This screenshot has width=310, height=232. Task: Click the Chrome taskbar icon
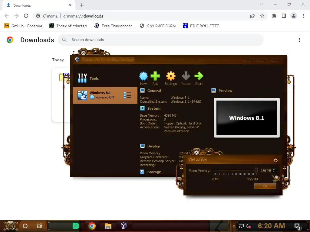click(x=92, y=226)
